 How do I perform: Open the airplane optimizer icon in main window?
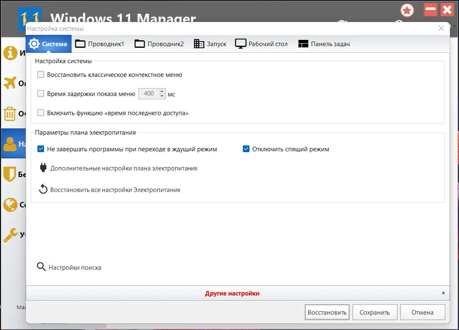point(10,83)
